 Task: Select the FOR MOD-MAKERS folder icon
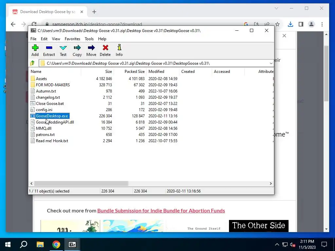click(33, 85)
